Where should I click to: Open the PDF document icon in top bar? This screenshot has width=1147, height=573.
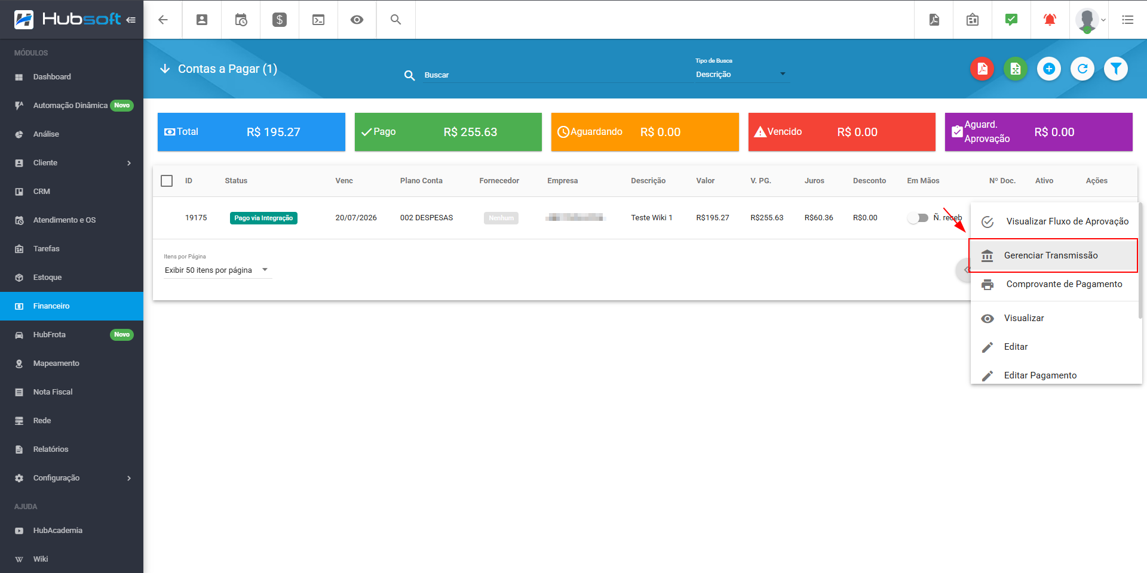[934, 20]
